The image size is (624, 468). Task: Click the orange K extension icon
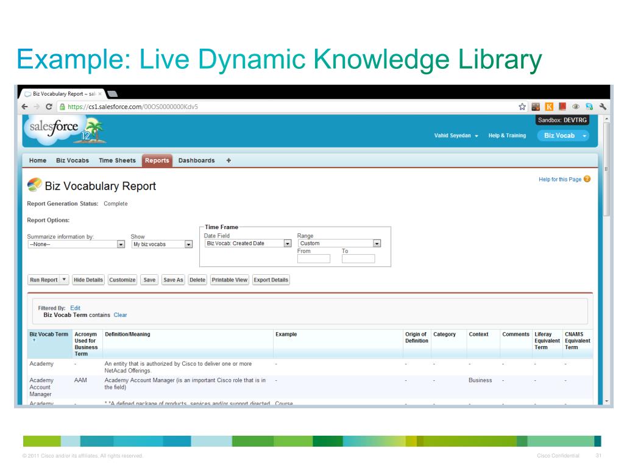tap(549, 107)
